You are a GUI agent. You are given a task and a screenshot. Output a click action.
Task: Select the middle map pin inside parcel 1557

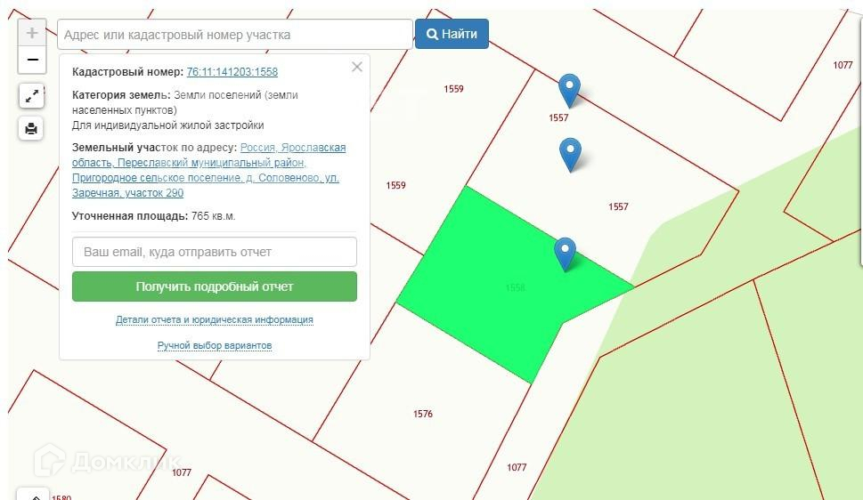[x=570, y=155]
